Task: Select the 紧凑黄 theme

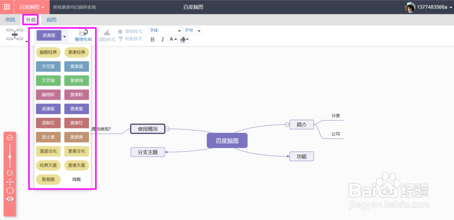Action: click(x=77, y=137)
